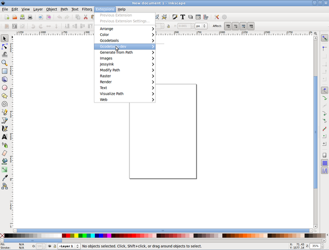The height and width of the screenshot is (250, 329).
Task: Open the px units dropdown
Action: 201,26
